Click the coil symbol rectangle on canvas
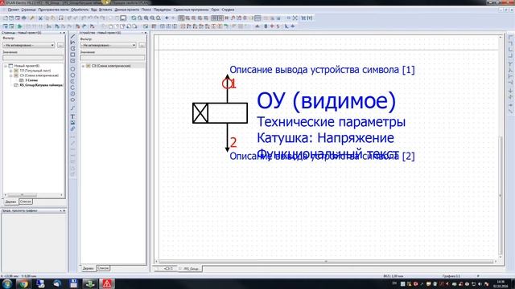Screen dimensions: 515x289 click(220, 113)
